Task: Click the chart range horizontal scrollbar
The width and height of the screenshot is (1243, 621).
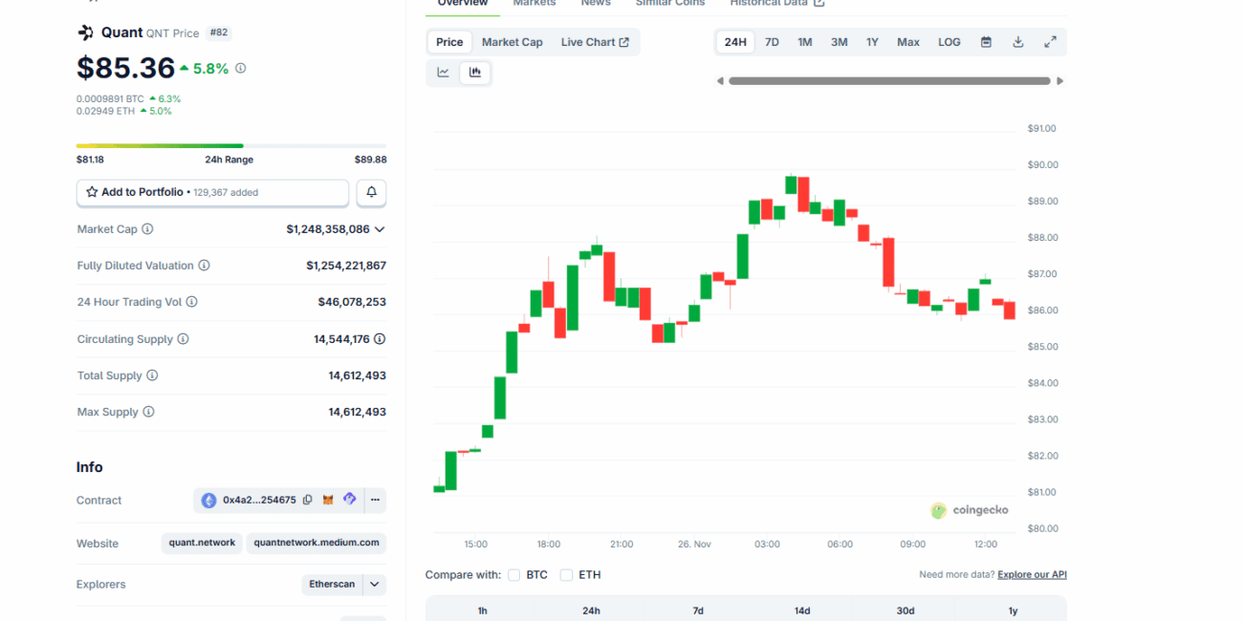Action: [889, 81]
